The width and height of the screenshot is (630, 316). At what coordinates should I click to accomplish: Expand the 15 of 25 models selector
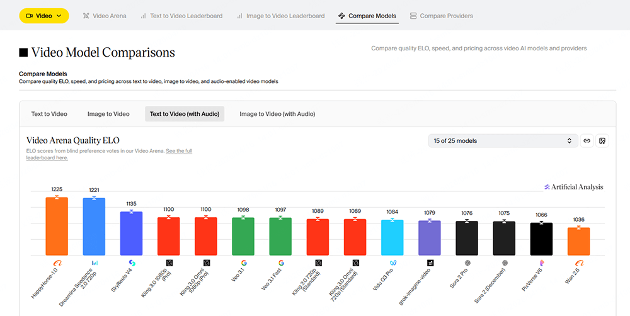503,141
